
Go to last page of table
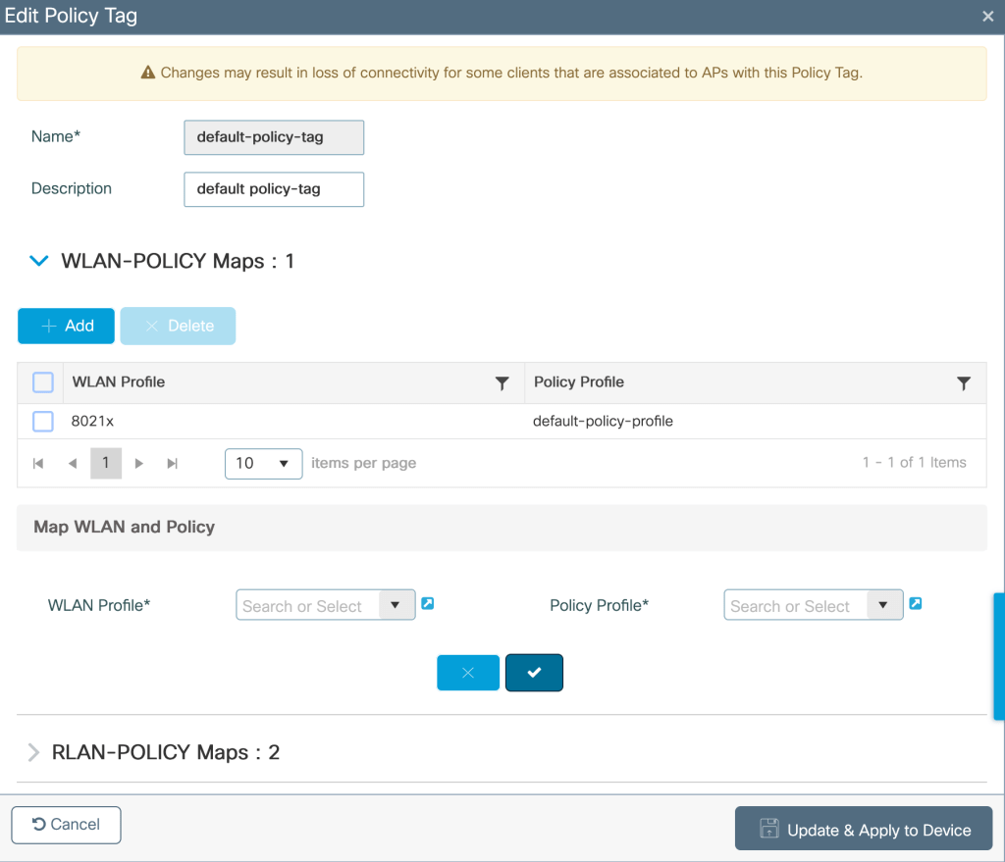(x=173, y=463)
